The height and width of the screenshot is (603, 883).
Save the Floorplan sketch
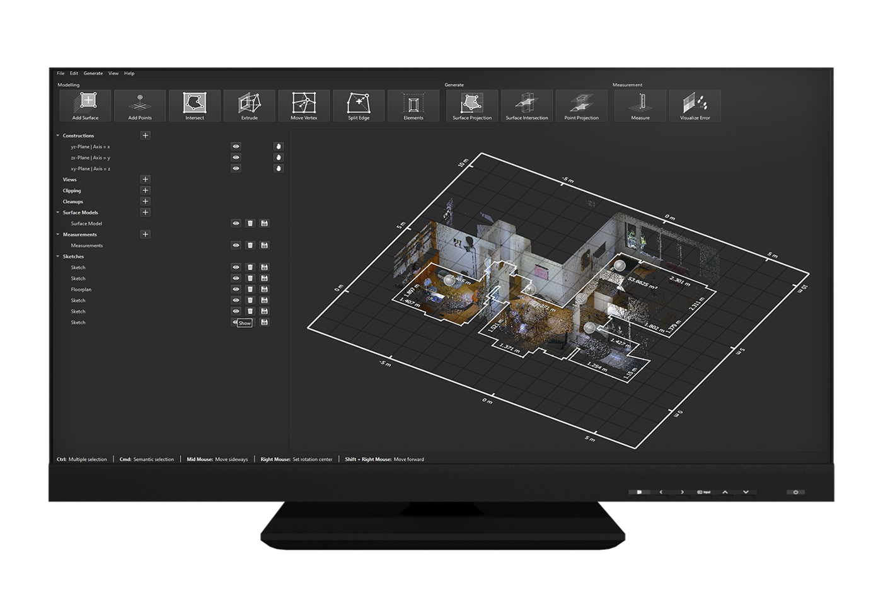coord(265,289)
